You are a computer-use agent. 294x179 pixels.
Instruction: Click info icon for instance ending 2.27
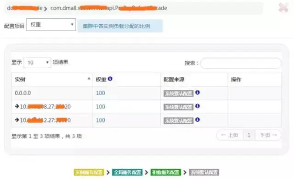point(198,119)
